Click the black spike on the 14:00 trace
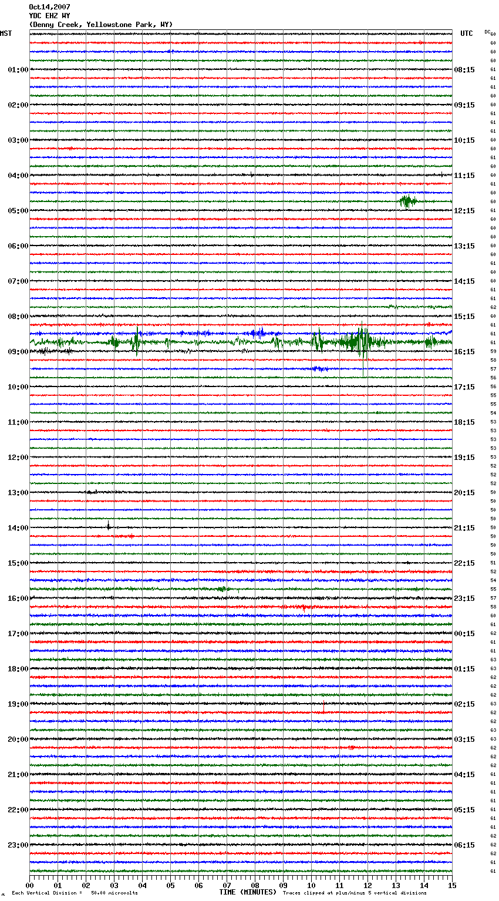The image size is (499, 901). 109,526
